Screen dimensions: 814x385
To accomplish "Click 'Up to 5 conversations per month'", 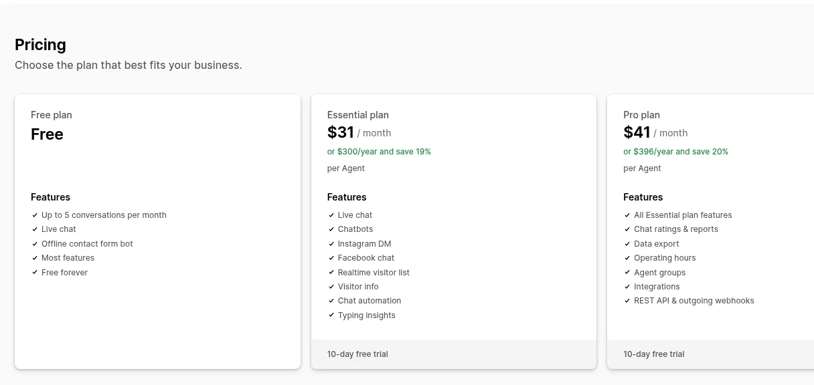I will coord(104,215).
